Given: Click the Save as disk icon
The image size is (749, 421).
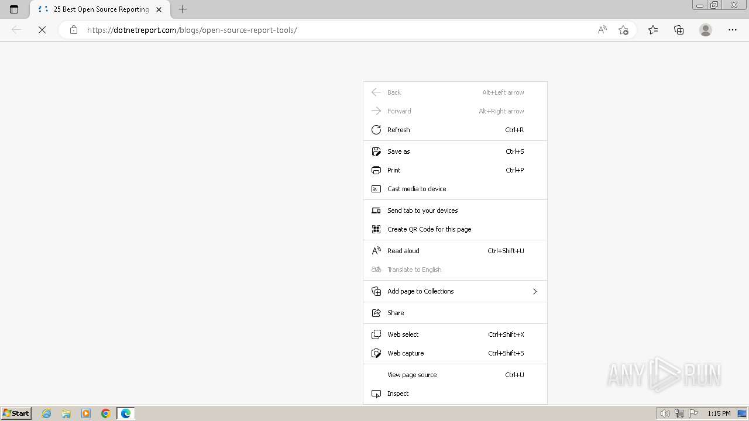Looking at the screenshot, I should pyautogui.click(x=376, y=151).
